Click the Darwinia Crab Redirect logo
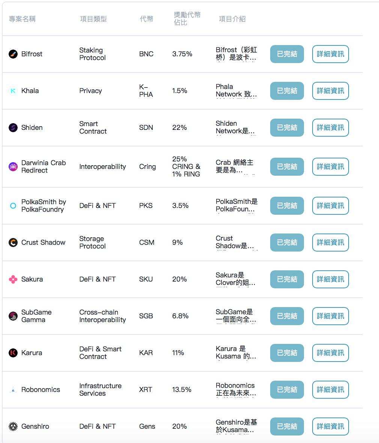Screen dimensions: 379x443 pos(13,167)
